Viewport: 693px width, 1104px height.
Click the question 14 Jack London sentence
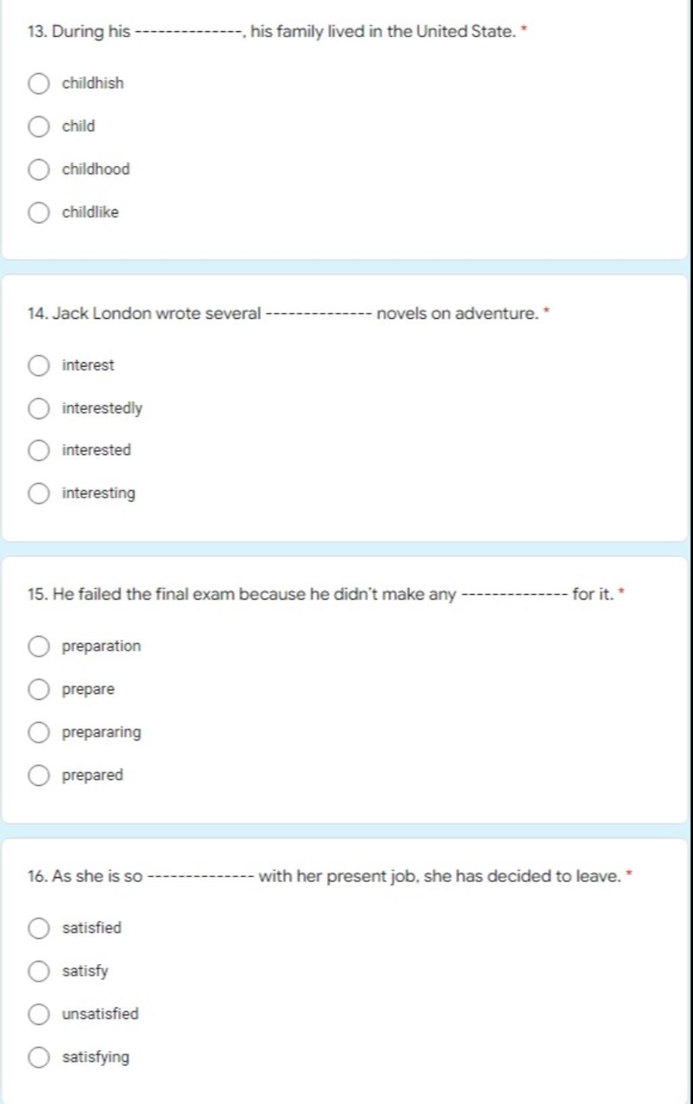283,313
